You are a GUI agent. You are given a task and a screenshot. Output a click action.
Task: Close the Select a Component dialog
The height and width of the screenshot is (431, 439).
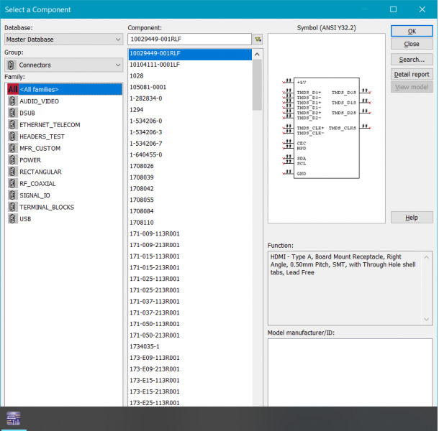coord(422,9)
